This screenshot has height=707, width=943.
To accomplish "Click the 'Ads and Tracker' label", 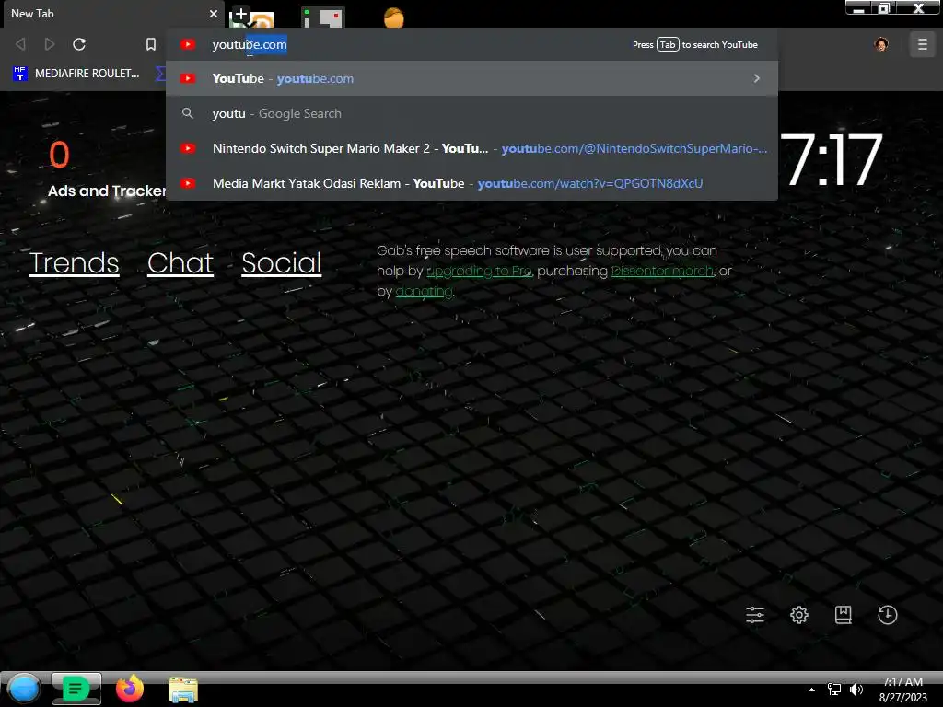I will click(107, 191).
